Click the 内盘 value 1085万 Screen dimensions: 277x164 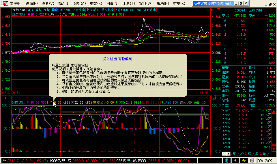(x=270, y=105)
